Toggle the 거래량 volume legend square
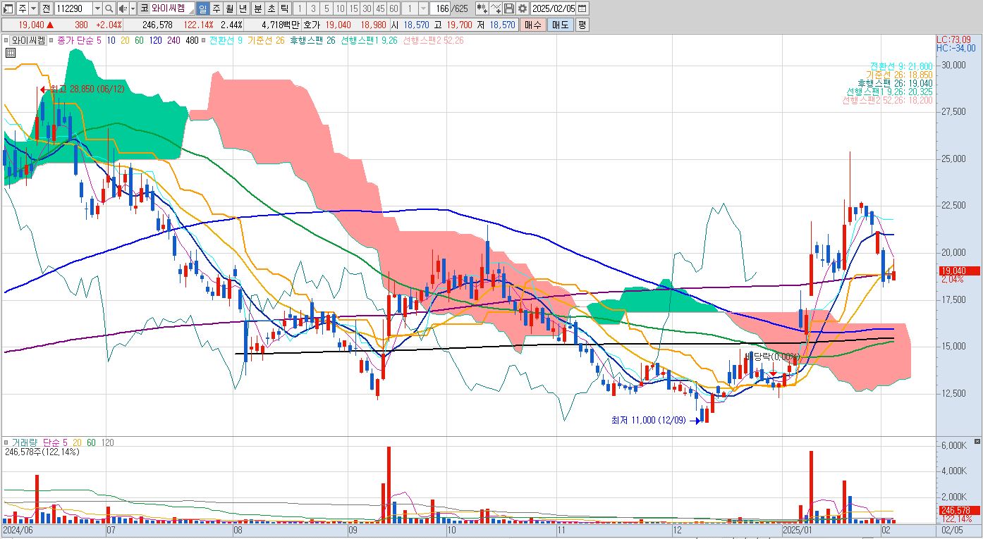 point(6,442)
